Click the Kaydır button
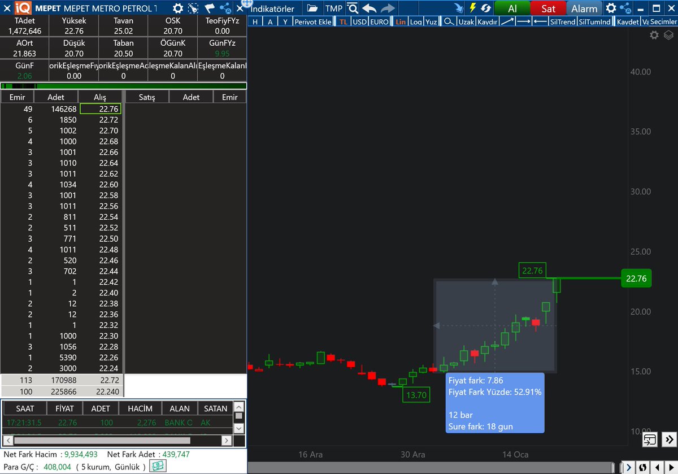Image resolution: width=678 pixels, height=474 pixels. tap(487, 21)
